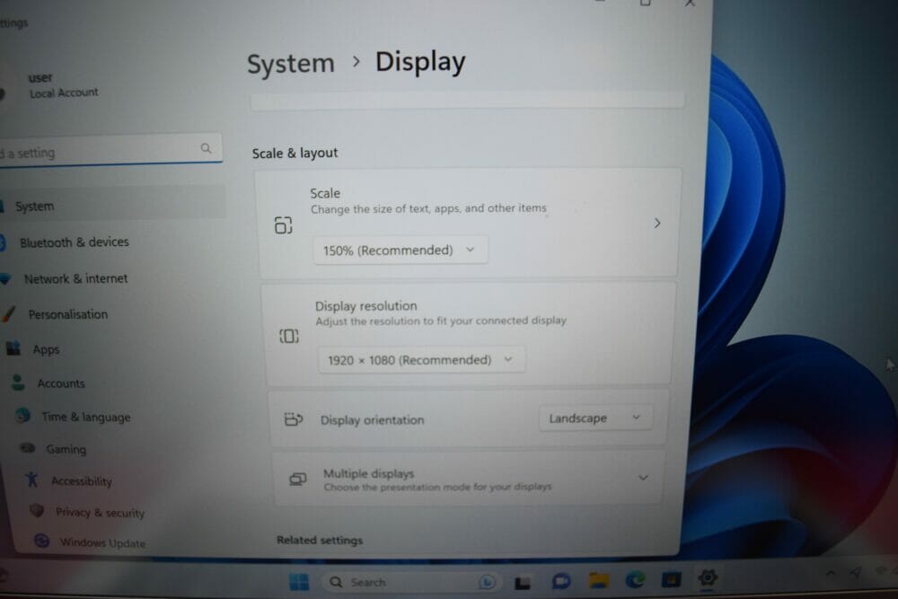The image size is (898, 599).
Task: Go back to System in the breadcrumb
Action: (x=290, y=63)
